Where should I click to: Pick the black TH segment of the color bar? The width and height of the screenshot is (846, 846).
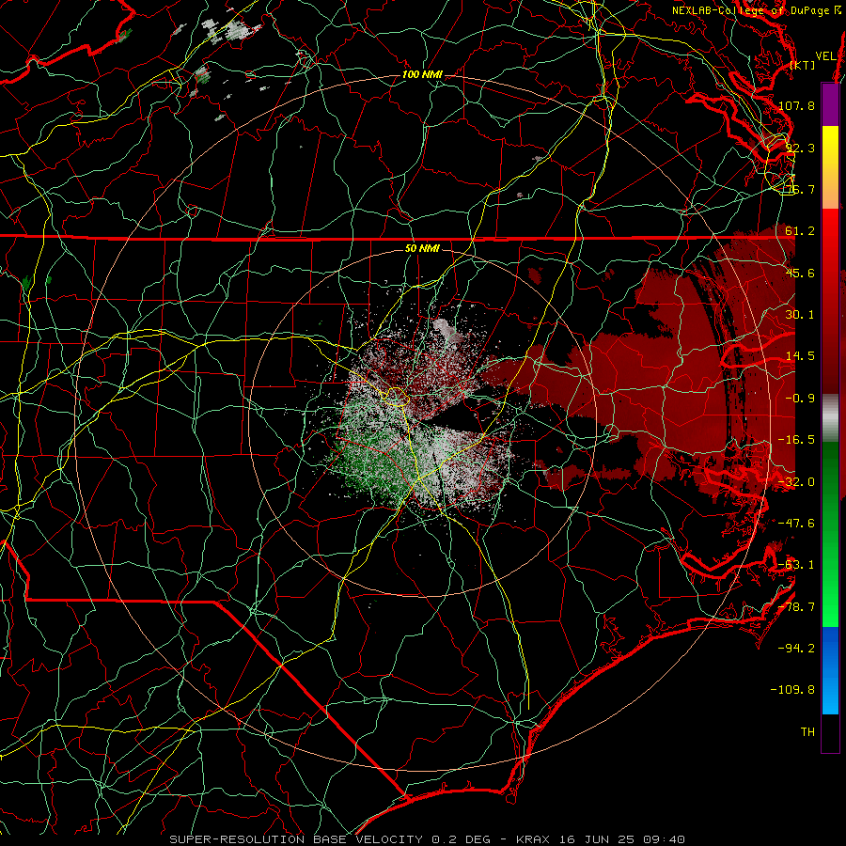tap(830, 732)
